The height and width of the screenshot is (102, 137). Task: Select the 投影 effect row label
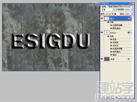tap(115, 39)
